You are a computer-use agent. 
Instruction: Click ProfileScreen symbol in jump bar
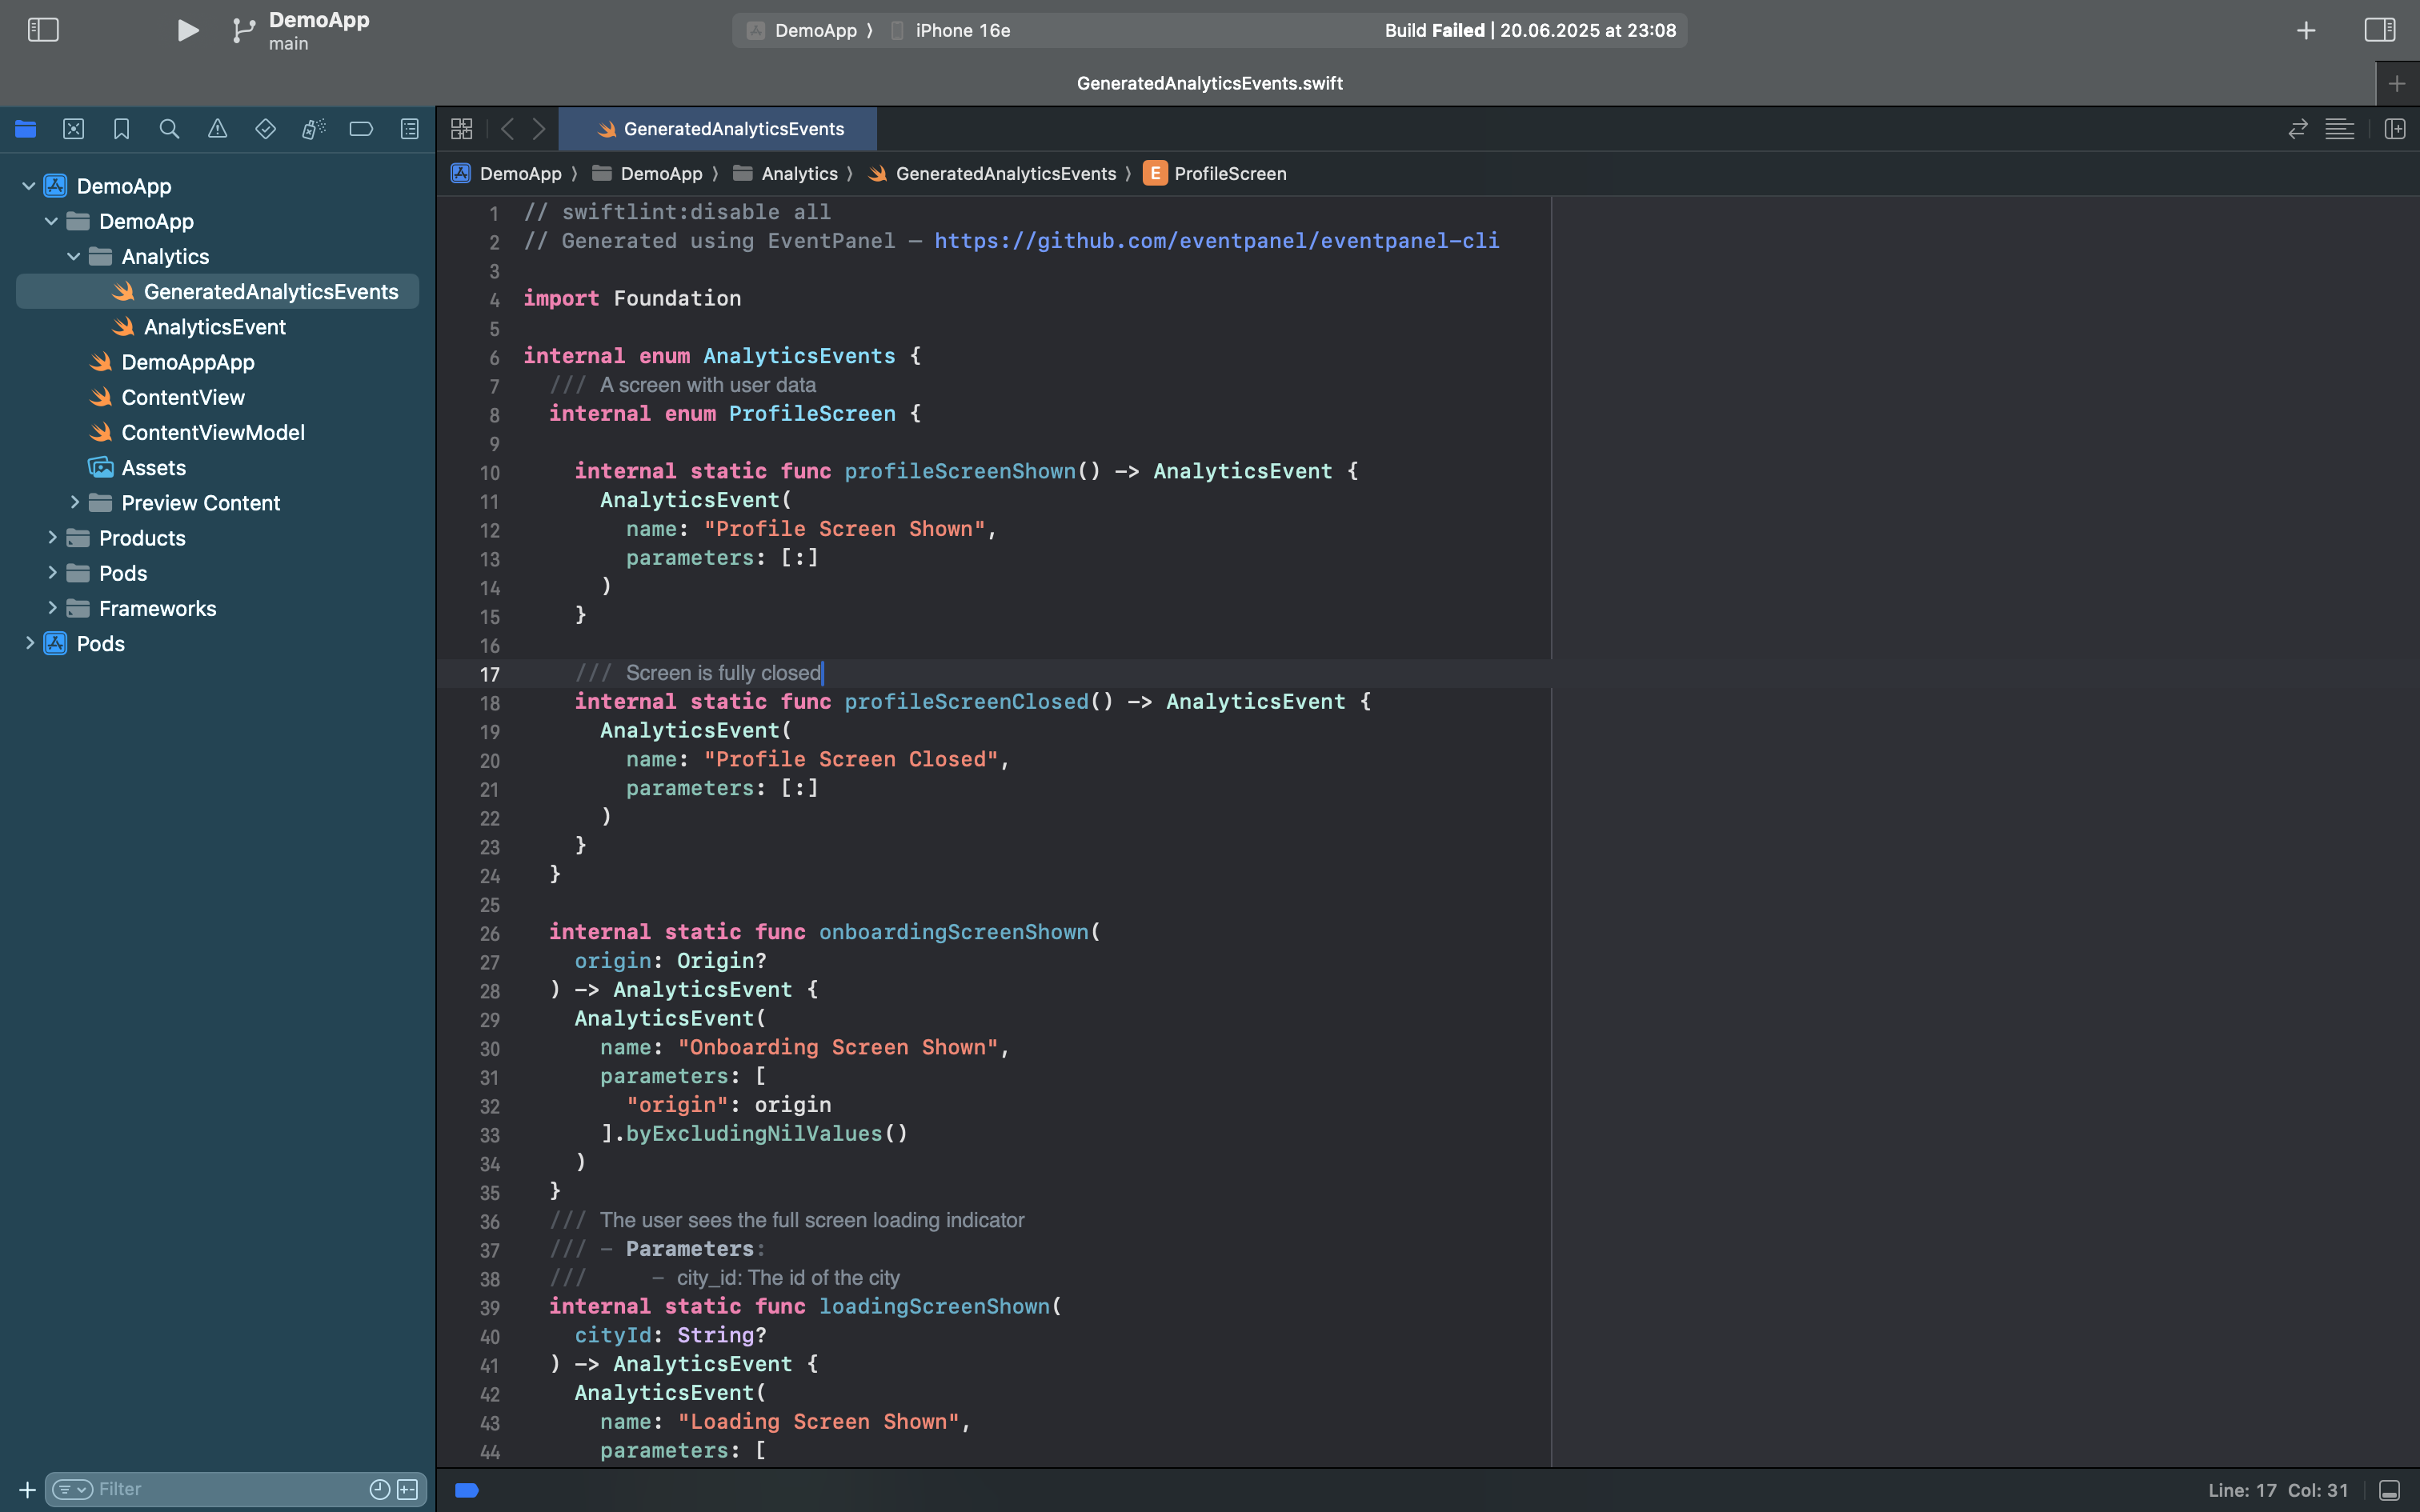coord(1215,174)
